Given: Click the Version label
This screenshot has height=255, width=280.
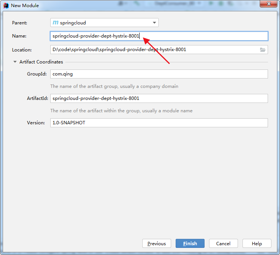Looking at the screenshot, I should coord(36,123).
